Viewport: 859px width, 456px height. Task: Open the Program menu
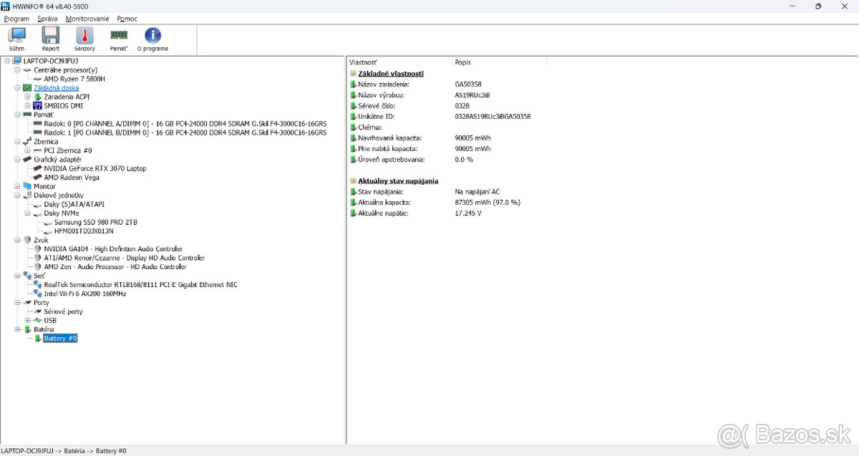[16, 19]
